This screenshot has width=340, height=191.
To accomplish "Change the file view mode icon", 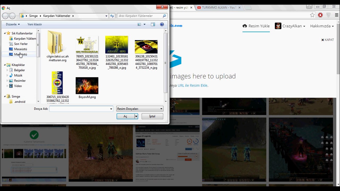I will pos(139,24).
